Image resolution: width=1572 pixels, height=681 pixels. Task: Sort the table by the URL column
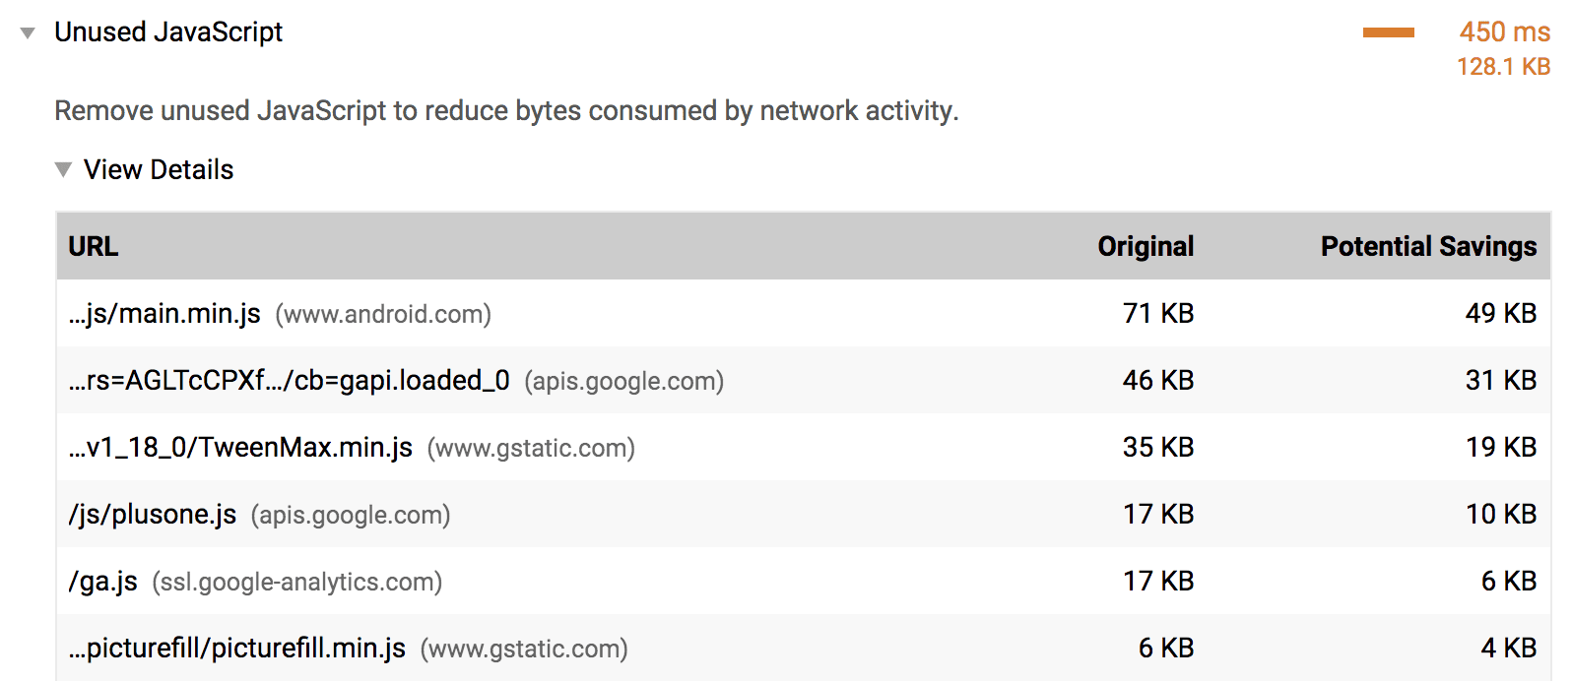pyautogui.click(x=93, y=246)
